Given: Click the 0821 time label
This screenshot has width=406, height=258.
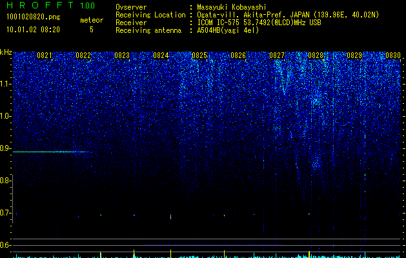Looking at the screenshot, I should pos(45,55).
